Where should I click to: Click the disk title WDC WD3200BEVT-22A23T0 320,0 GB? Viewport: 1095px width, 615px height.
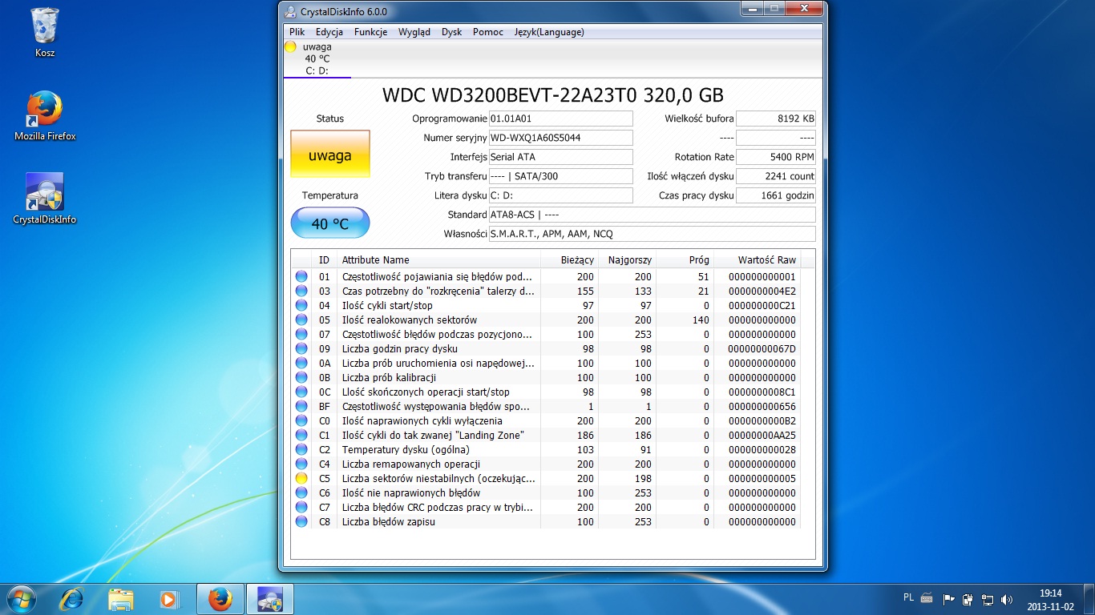pyautogui.click(x=553, y=95)
